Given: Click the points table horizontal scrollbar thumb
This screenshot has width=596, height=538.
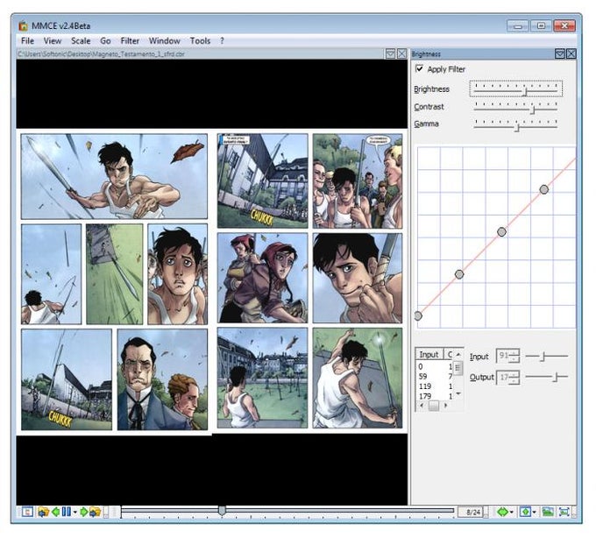Looking at the screenshot, I should pos(433,406).
